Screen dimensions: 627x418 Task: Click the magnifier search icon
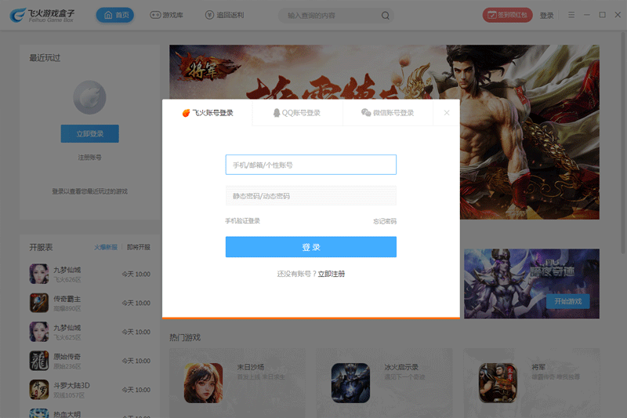(385, 16)
